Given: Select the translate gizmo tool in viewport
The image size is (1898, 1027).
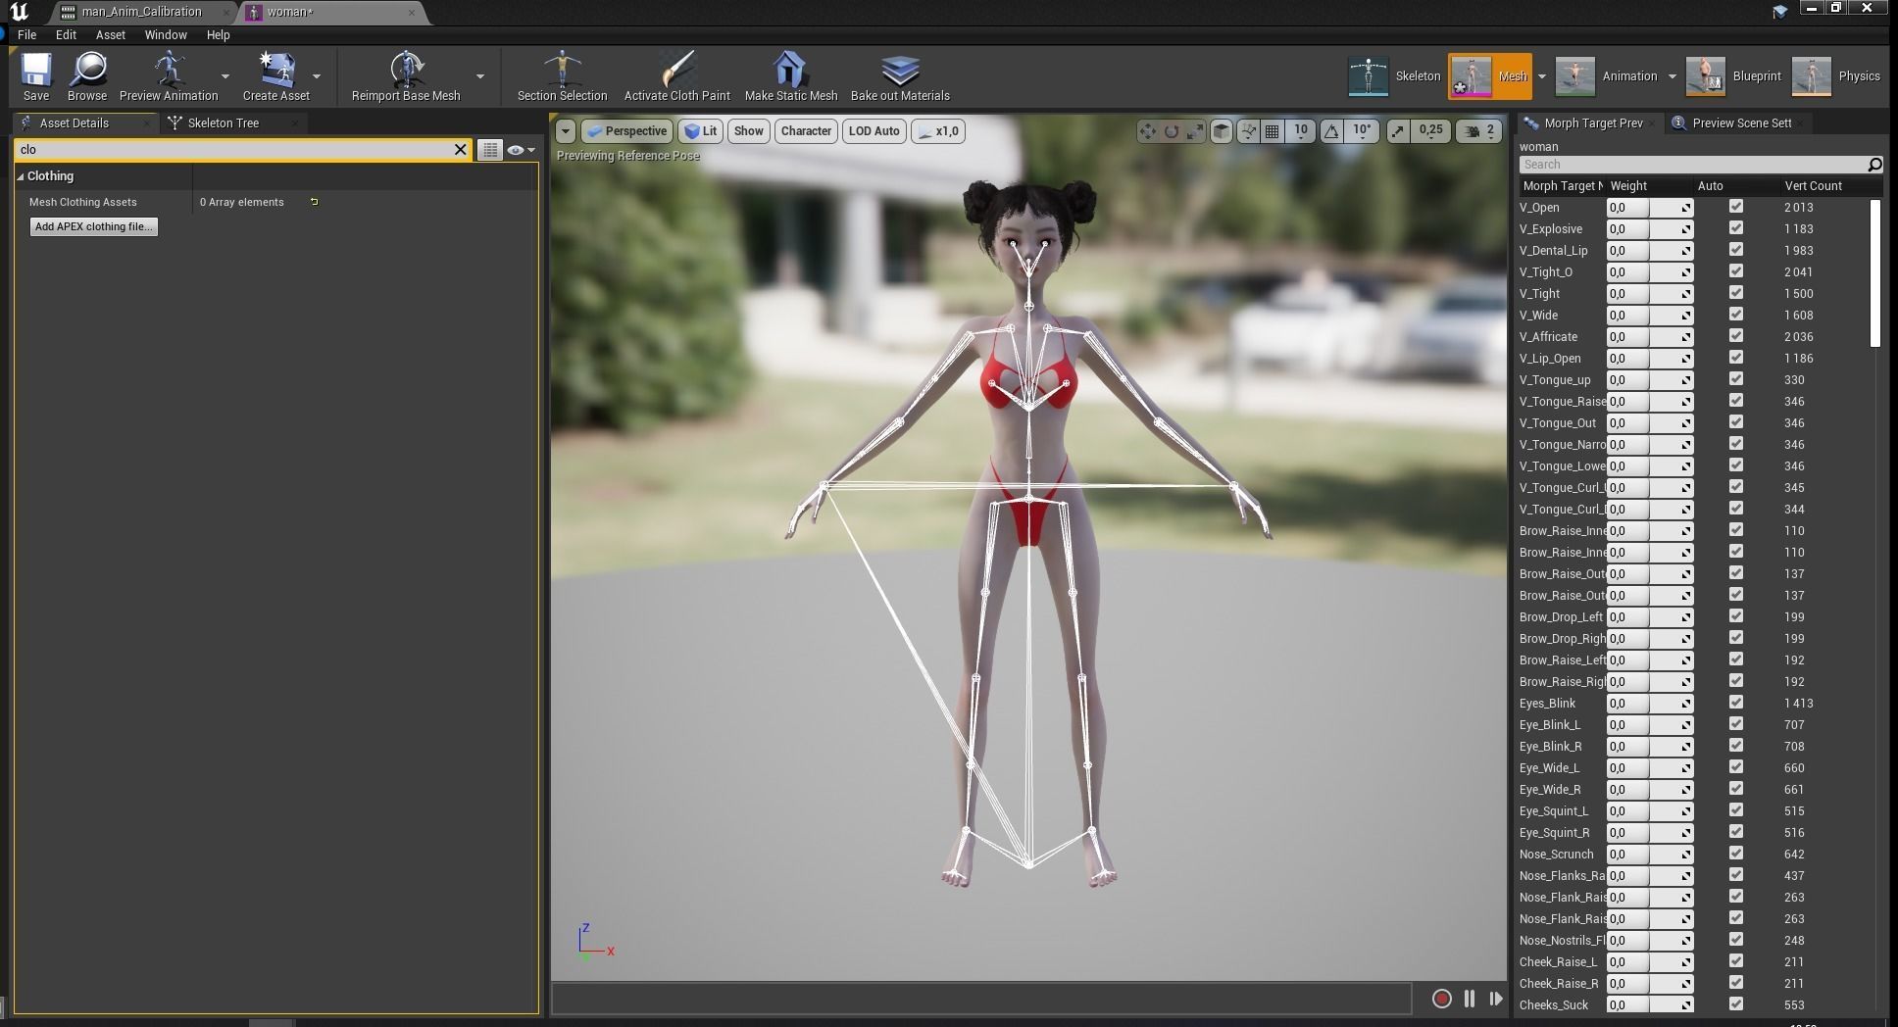Looking at the screenshot, I should 1147,131.
